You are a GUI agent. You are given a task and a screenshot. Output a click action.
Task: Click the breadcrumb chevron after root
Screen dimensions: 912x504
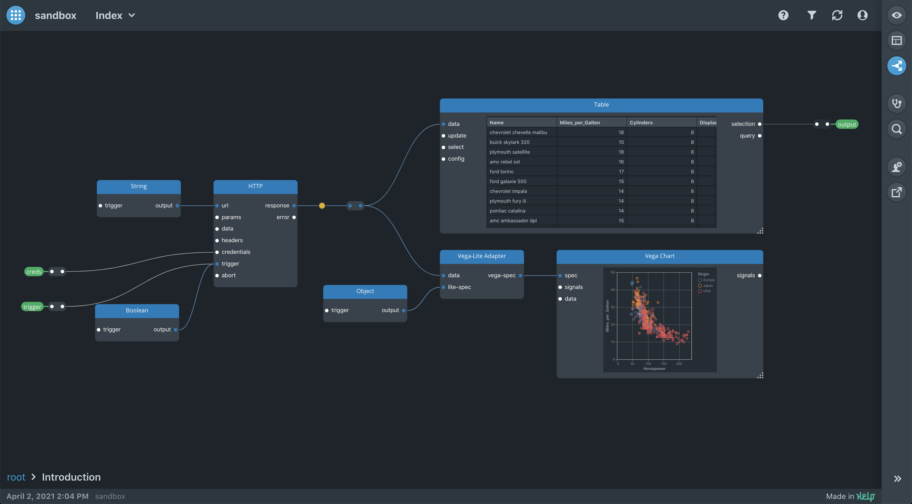point(33,477)
